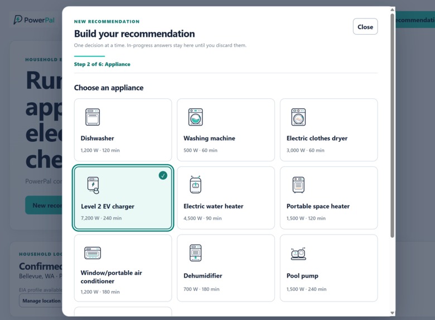Click the Electric clothes dryer icon
The image size is (435, 320).
(298, 117)
